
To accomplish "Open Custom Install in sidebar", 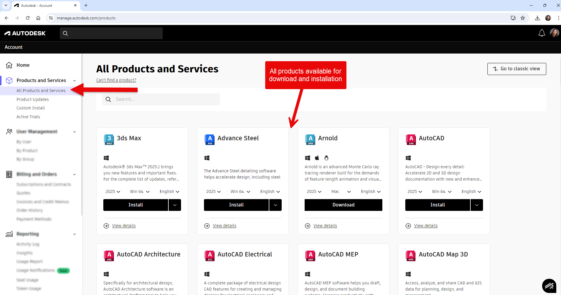I will 31,108.
